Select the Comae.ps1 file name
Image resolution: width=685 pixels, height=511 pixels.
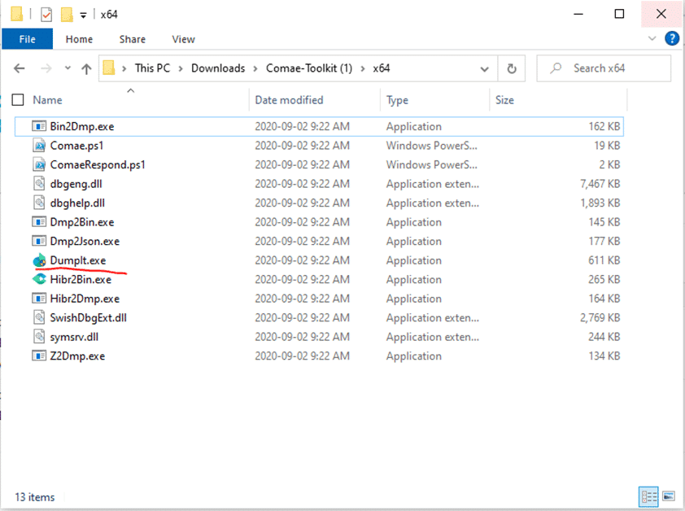pyautogui.click(x=77, y=146)
